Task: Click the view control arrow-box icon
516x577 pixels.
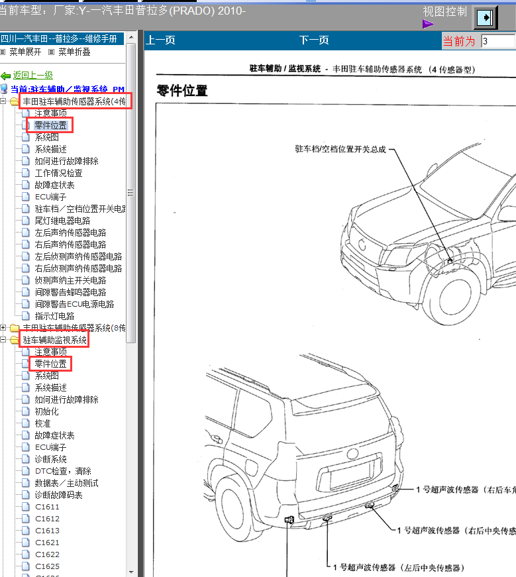Action: coord(484,18)
